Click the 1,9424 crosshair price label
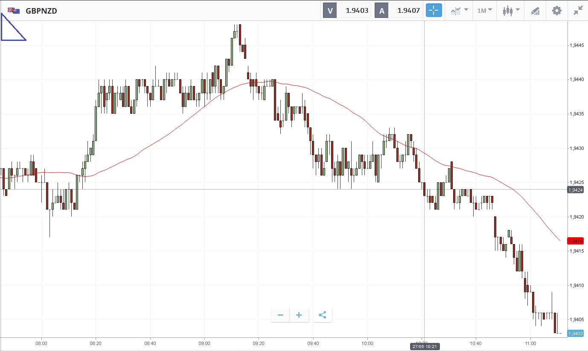The width and height of the screenshot is (588, 351). [575, 190]
